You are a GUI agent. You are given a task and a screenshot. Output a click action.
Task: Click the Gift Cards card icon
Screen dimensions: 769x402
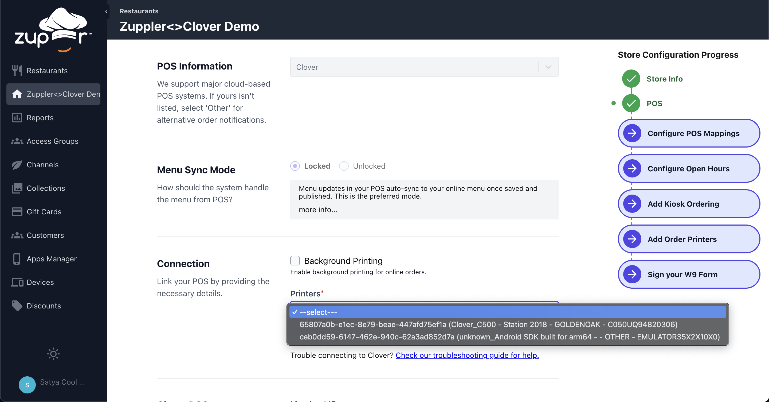click(x=17, y=212)
